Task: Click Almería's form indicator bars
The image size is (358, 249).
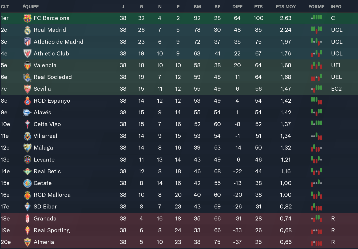Action: coord(316,243)
